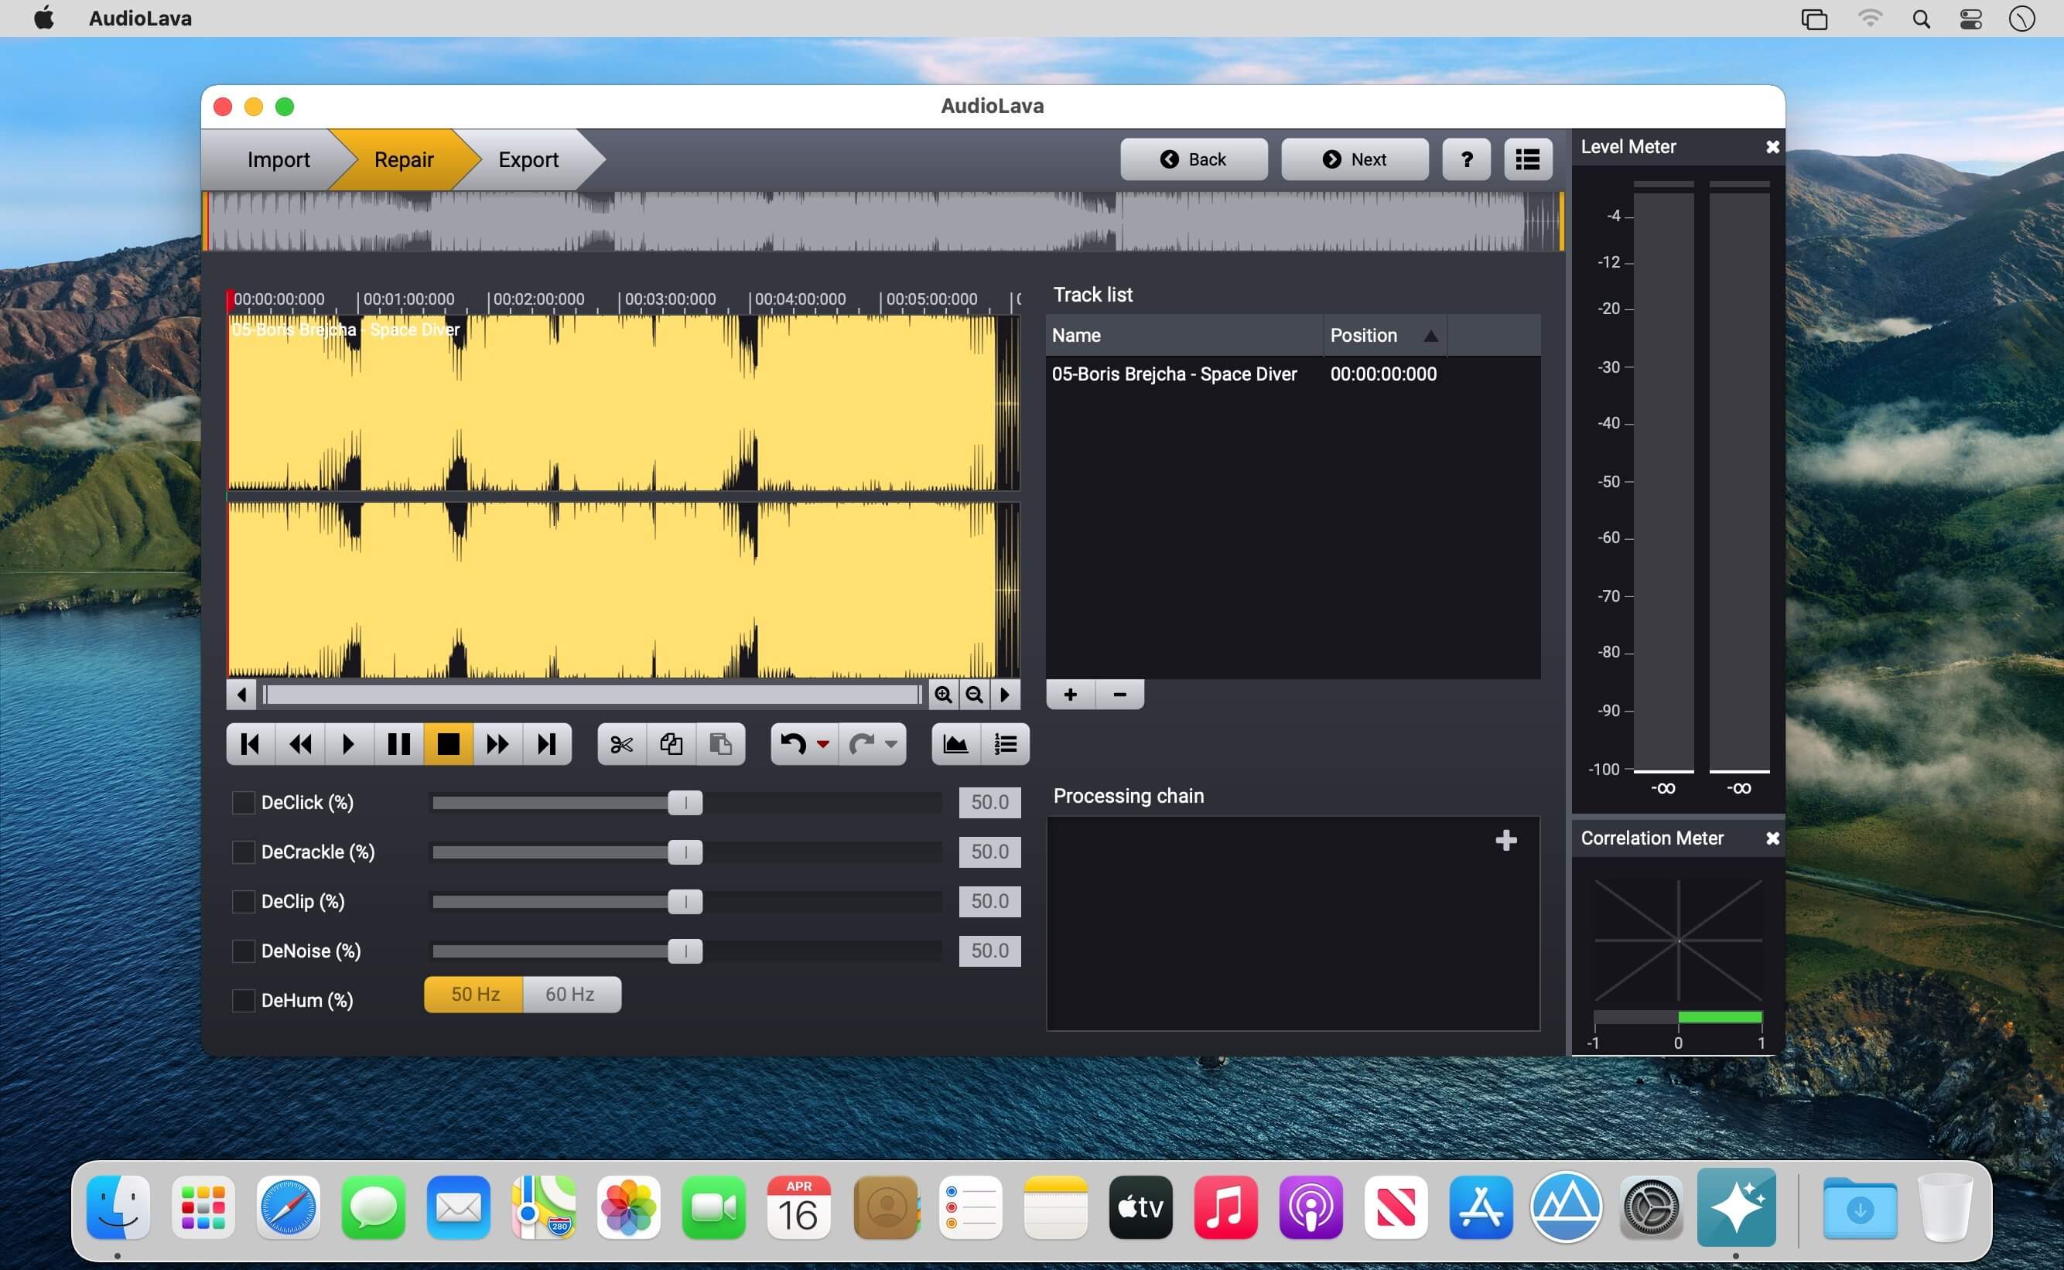Toggle the DeHum checkbox on
This screenshot has width=2064, height=1270.
click(241, 999)
